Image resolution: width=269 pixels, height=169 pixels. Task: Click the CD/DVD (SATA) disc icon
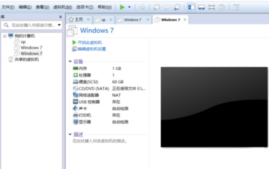coord(76,88)
